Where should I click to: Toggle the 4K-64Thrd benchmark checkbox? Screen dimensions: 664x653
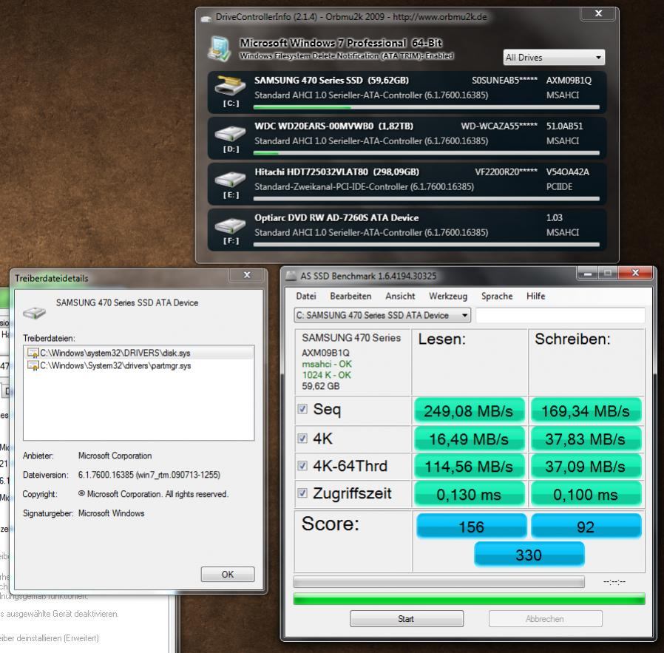pyautogui.click(x=302, y=466)
